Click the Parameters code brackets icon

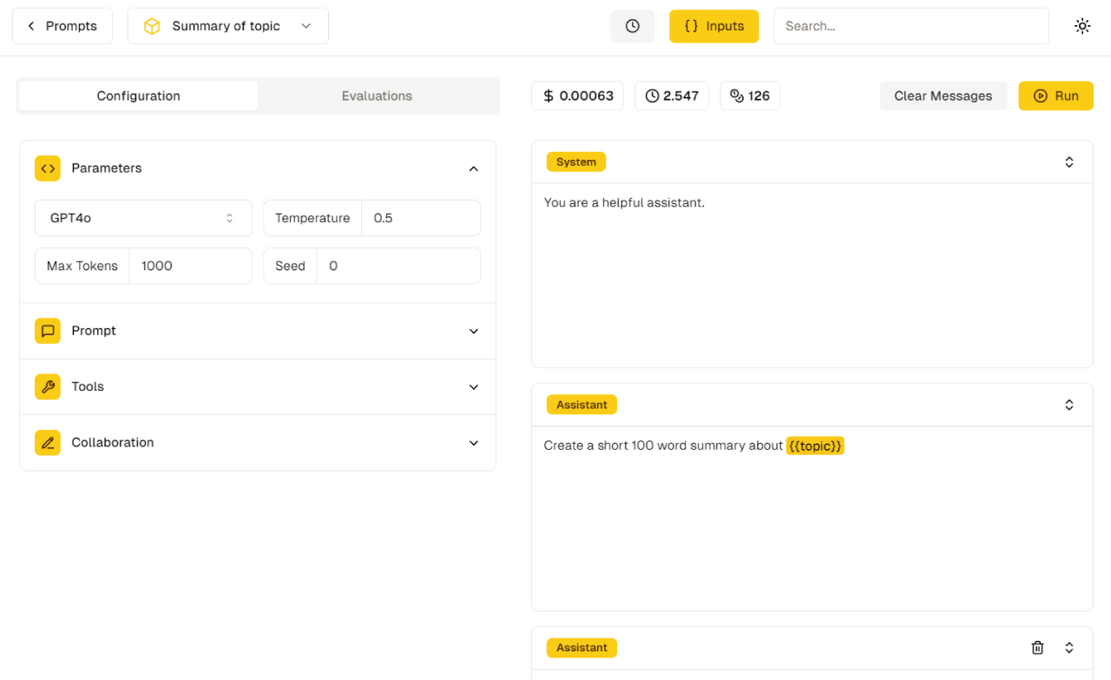click(48, 168)
